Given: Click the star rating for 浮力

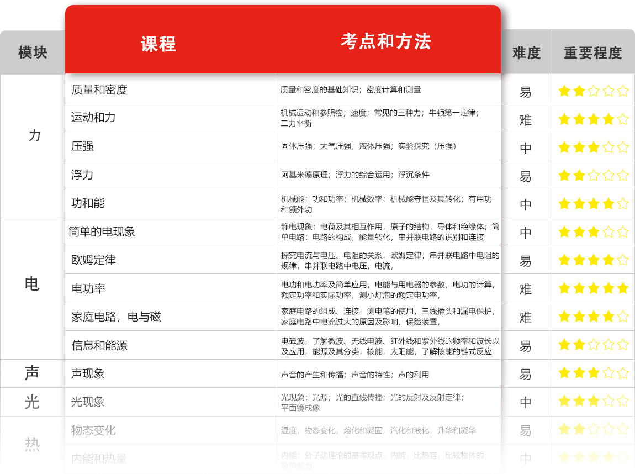Looking at the screenshot, I should click(593, 176).
